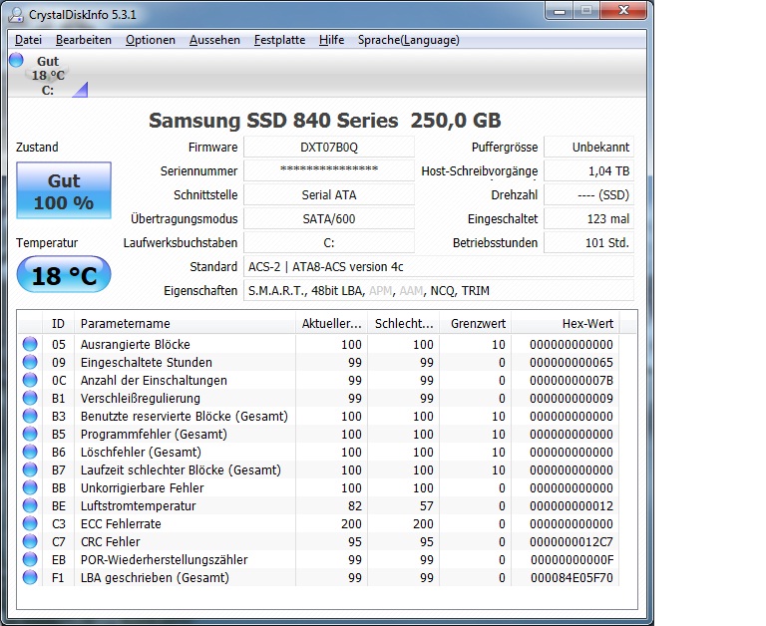Click status orb of Löschfehler row

click(x=30, y=452)
